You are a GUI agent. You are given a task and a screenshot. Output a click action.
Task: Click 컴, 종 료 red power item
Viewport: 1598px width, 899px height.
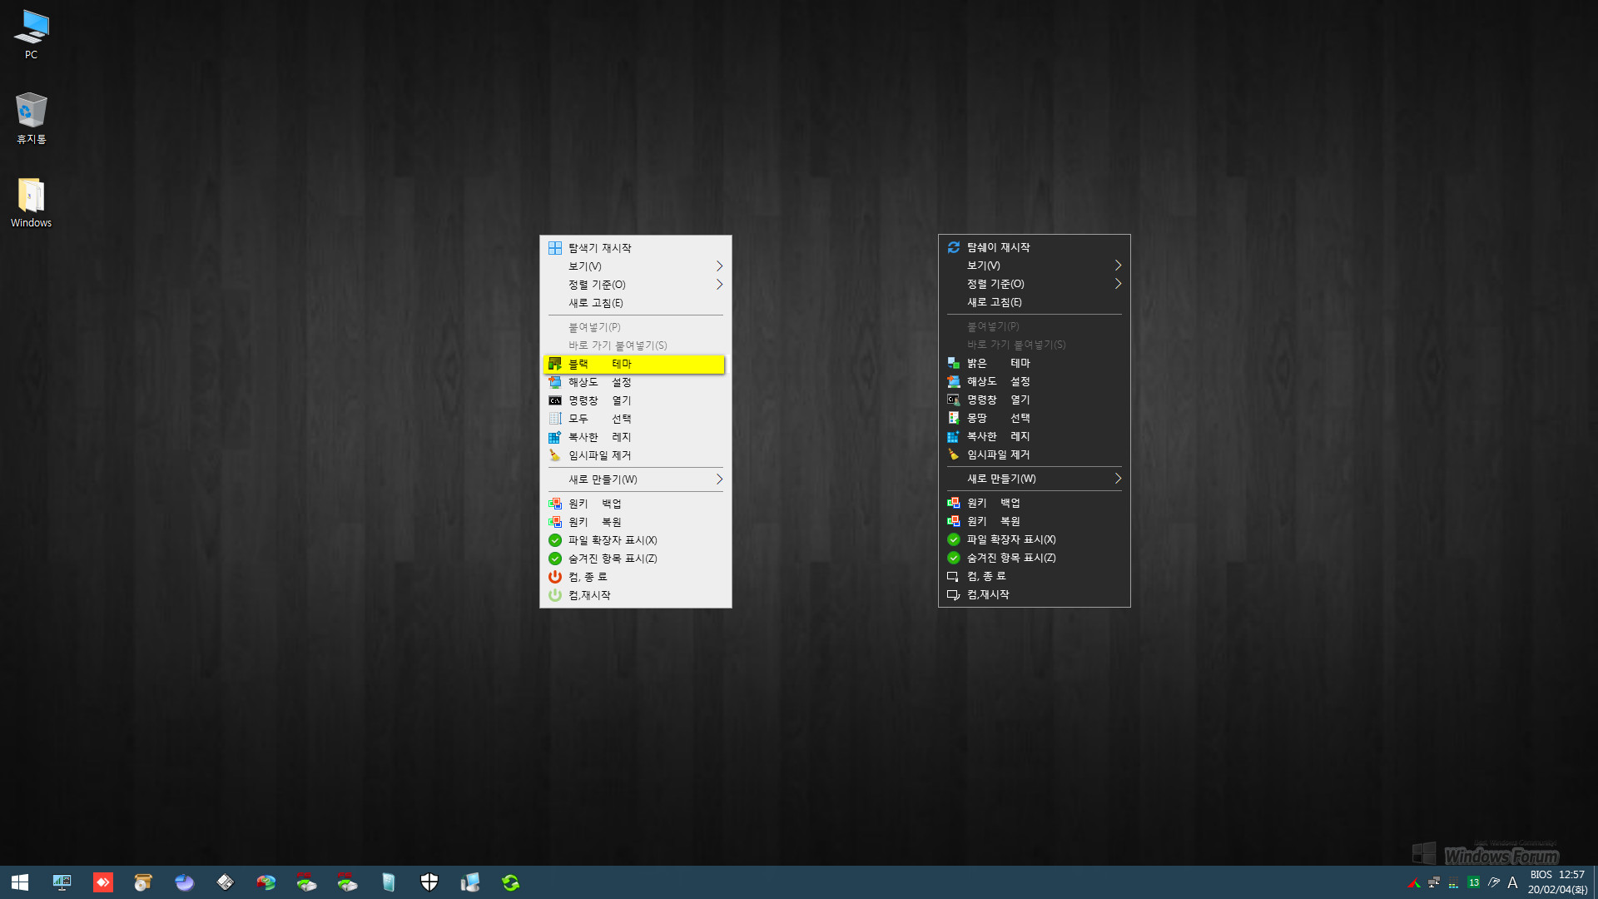pyautogui.click(x=635, y=577)
